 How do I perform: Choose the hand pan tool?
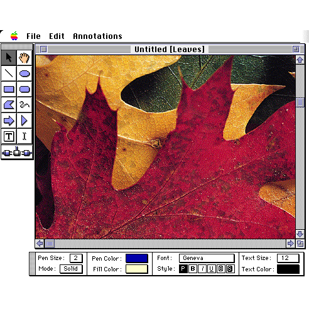tap(24, 58)
